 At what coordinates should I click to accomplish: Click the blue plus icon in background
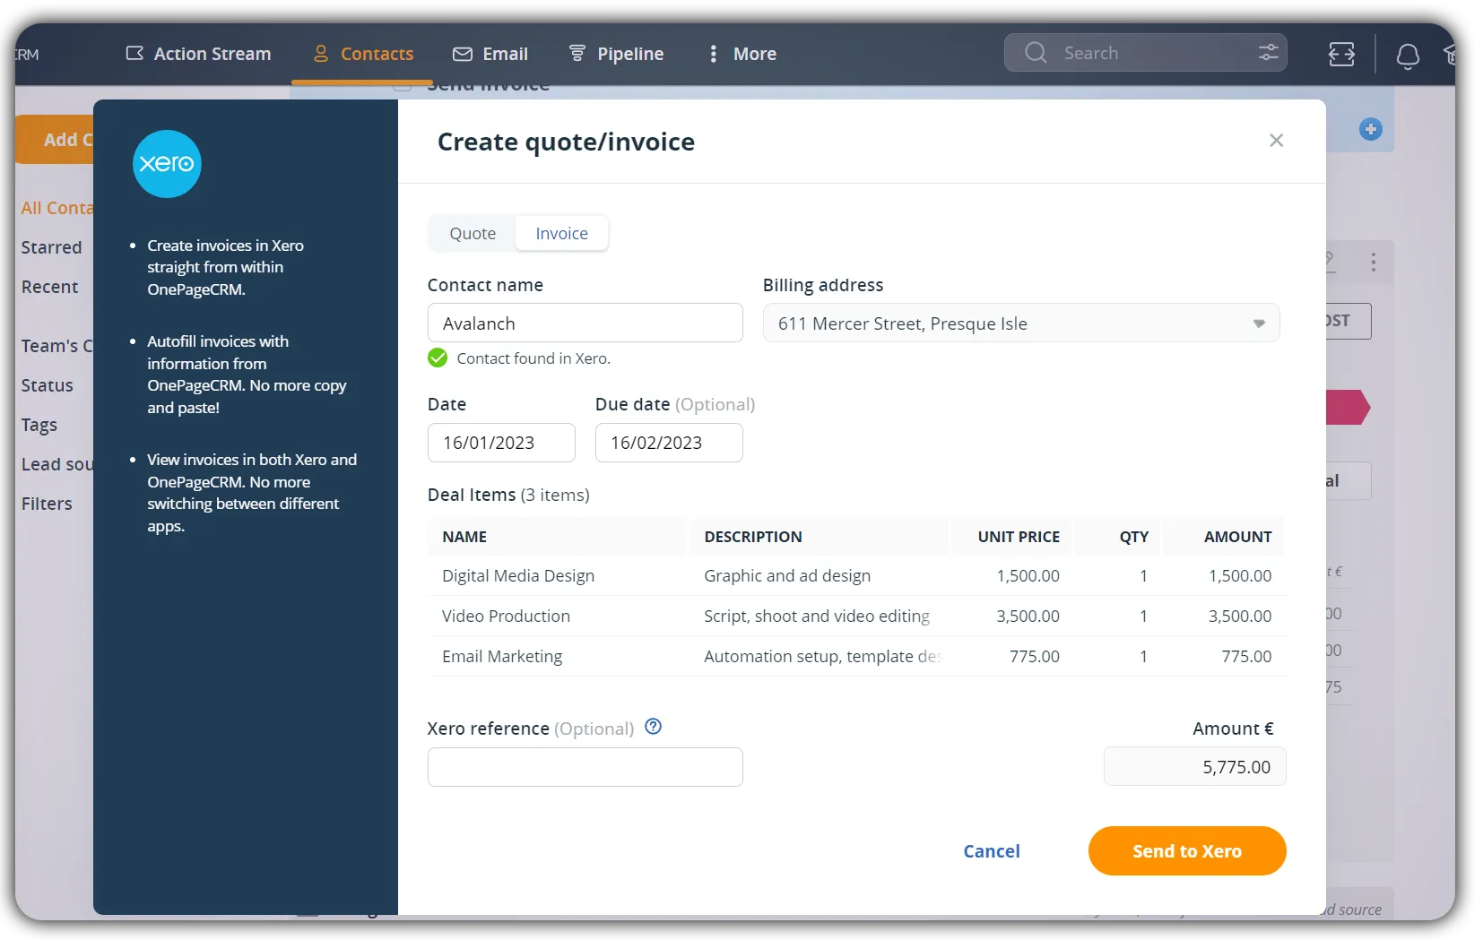point(1370,129)
